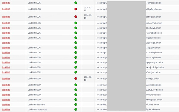Open lockbit3 link for txdvjoqlp7yd.onion row

point(6,67)
